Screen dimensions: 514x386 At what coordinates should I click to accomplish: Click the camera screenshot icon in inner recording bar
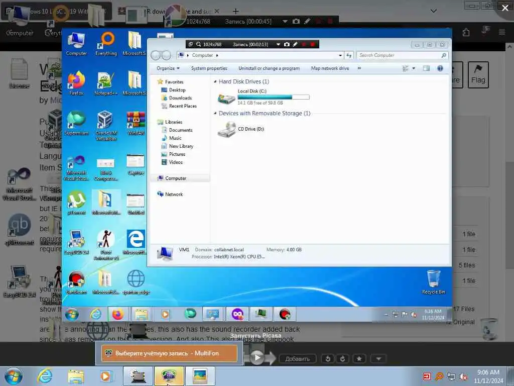coord(287,44)
